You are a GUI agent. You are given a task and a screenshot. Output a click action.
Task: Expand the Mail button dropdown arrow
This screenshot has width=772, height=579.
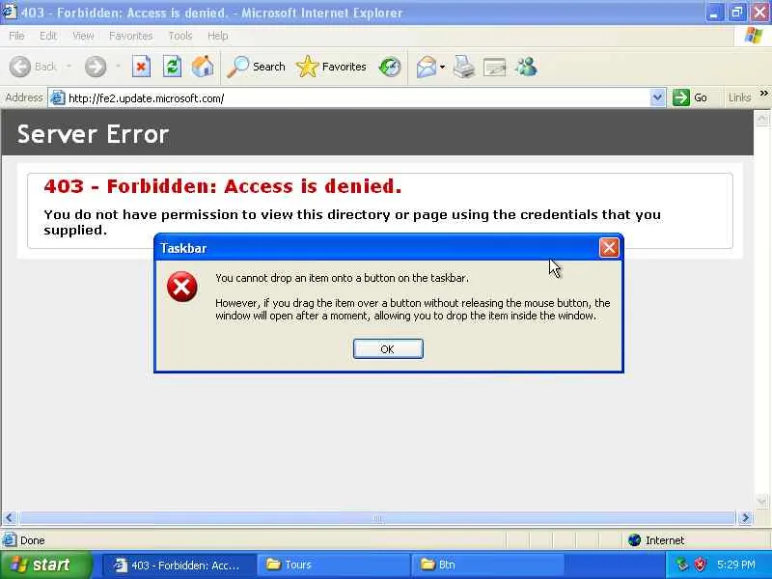[x=442, y=67]
